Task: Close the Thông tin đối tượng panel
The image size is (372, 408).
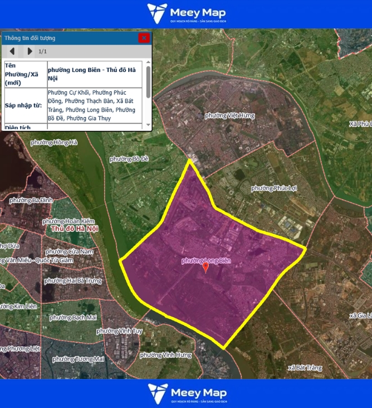Action: pos(144,38)
